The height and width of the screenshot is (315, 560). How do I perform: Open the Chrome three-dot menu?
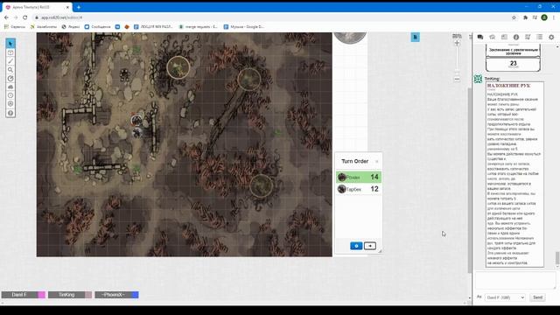click(554, 17)
